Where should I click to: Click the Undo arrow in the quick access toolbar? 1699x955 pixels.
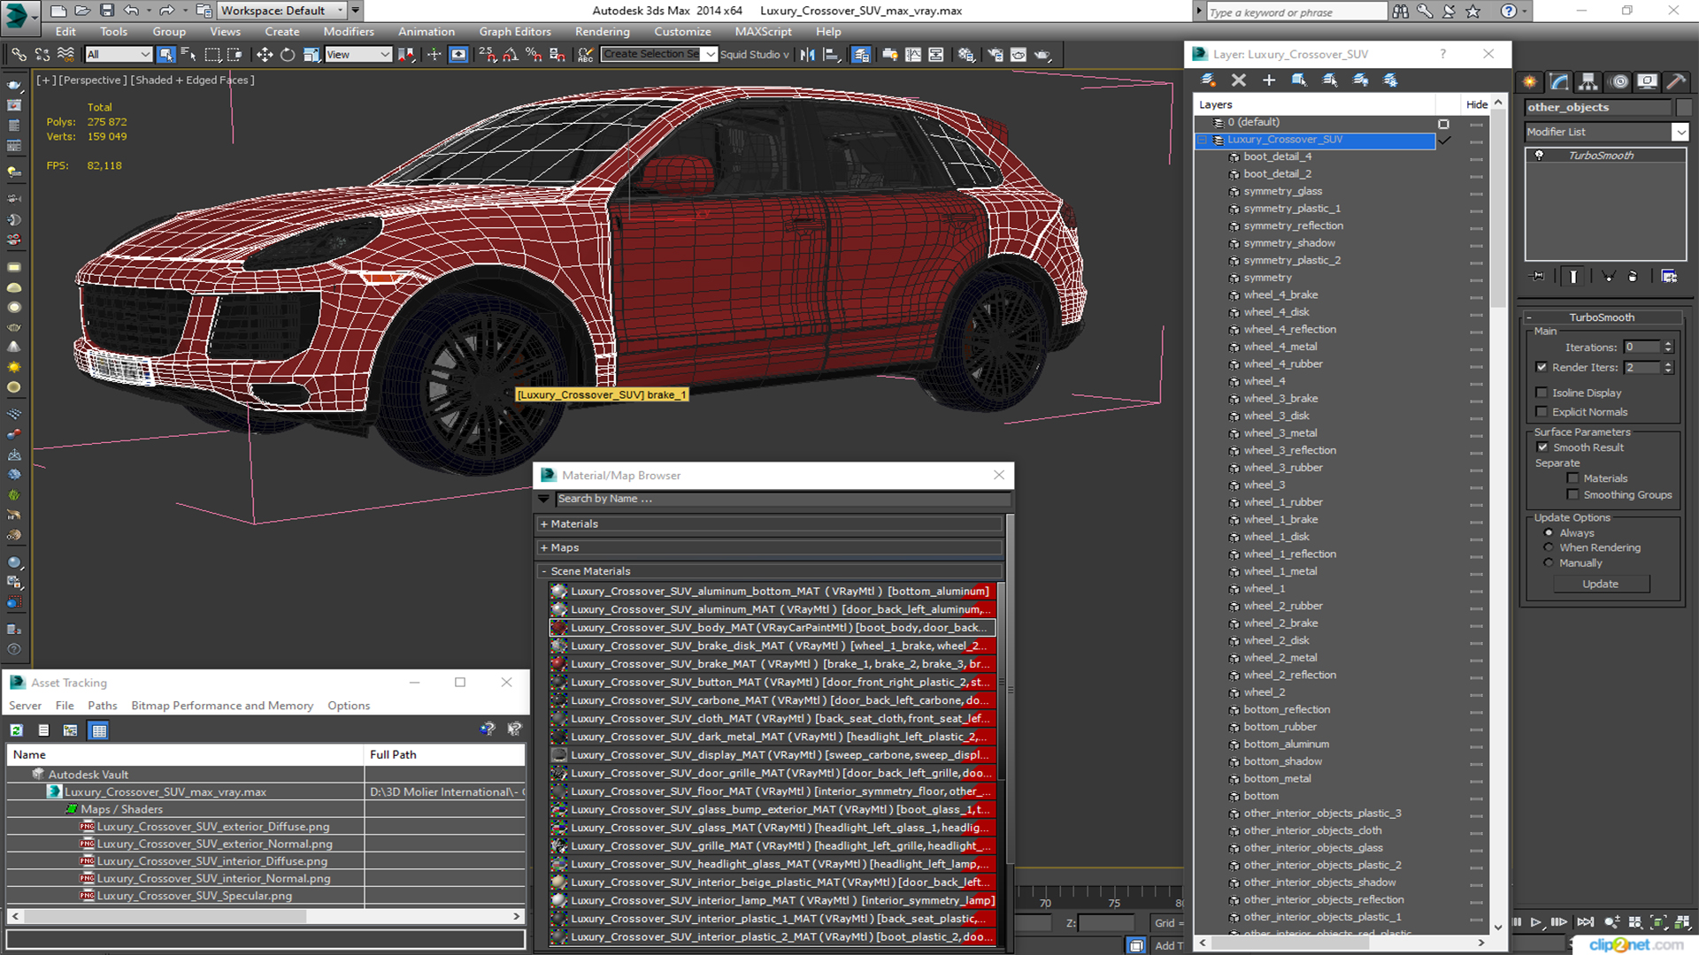click(131, 11)
